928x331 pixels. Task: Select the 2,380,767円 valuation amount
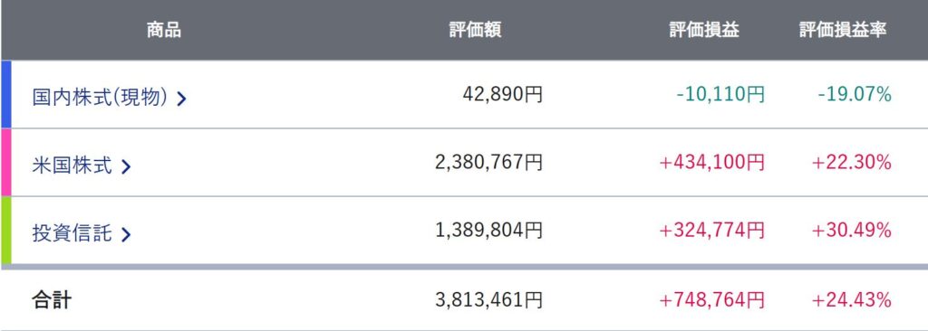pos(488,162)
